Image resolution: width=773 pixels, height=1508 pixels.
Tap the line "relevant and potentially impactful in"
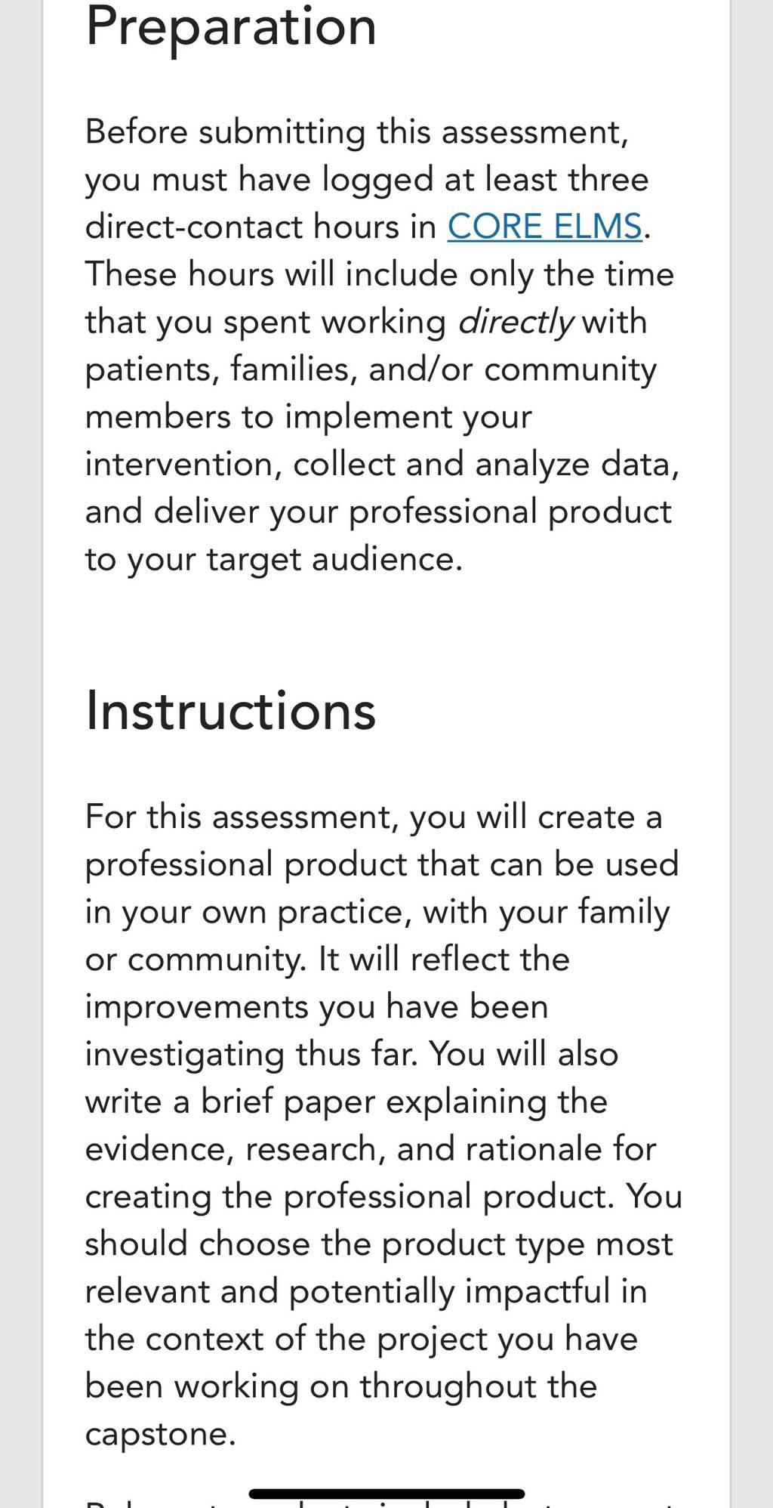pos(366,1291)
